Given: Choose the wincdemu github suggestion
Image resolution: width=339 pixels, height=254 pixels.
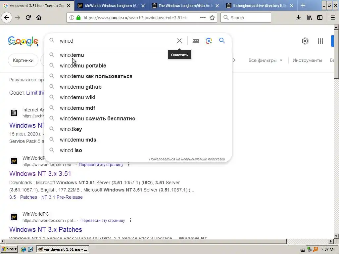Looking at the screenshot, I should coord(138,87).
